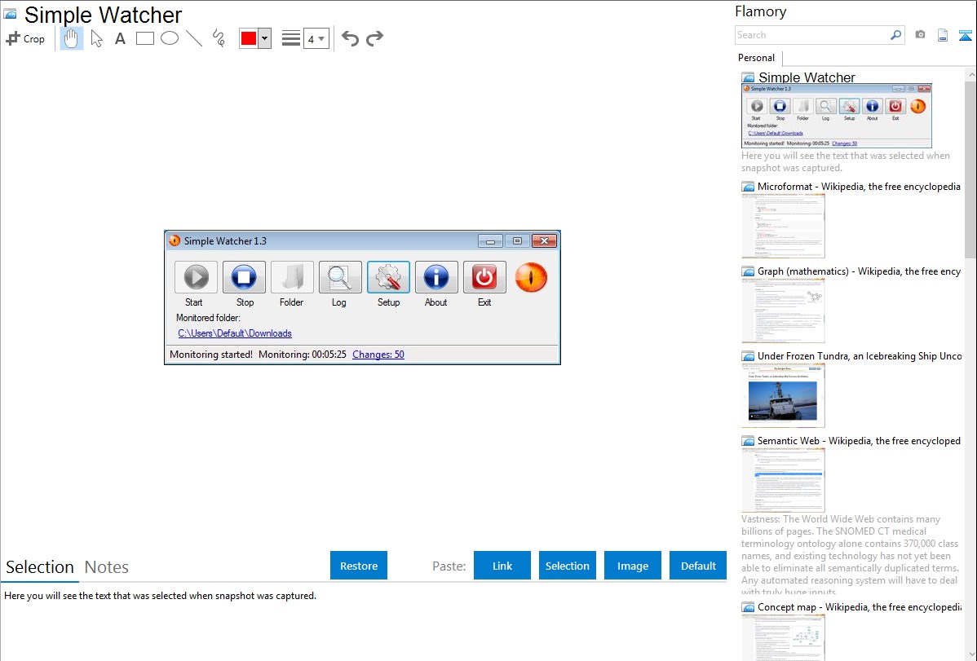Select the freehand scribble tool
The height and width of the screenshot is (661, 977).
(x=219, y=38)
